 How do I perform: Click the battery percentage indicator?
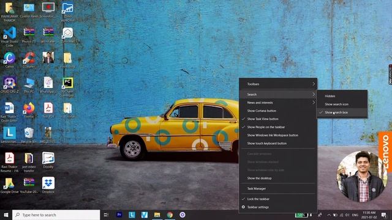(301, 215)
